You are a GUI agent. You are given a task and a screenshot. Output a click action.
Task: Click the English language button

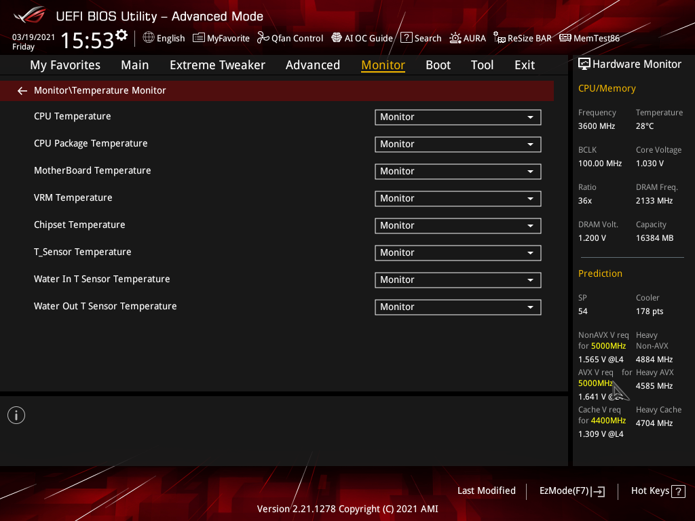tap(170, 38)
